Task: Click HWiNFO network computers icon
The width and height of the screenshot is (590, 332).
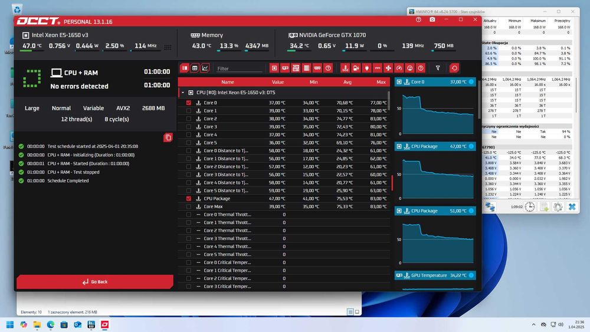Action: click(x=490, y=207)
